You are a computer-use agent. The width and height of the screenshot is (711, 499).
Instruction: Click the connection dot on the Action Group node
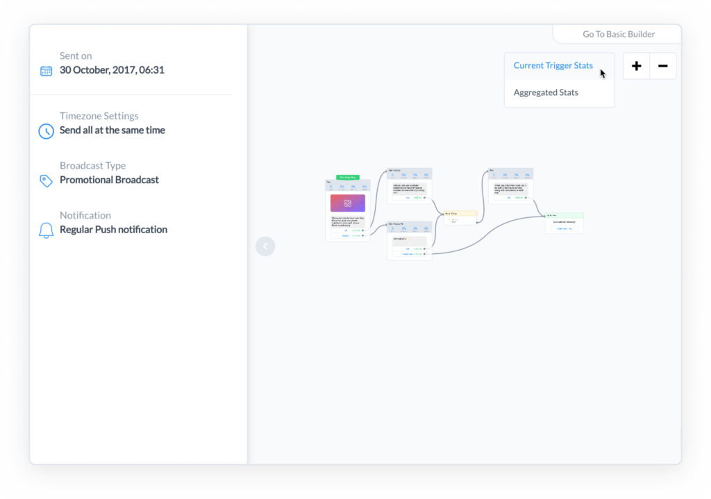click(x=477, y=223)
